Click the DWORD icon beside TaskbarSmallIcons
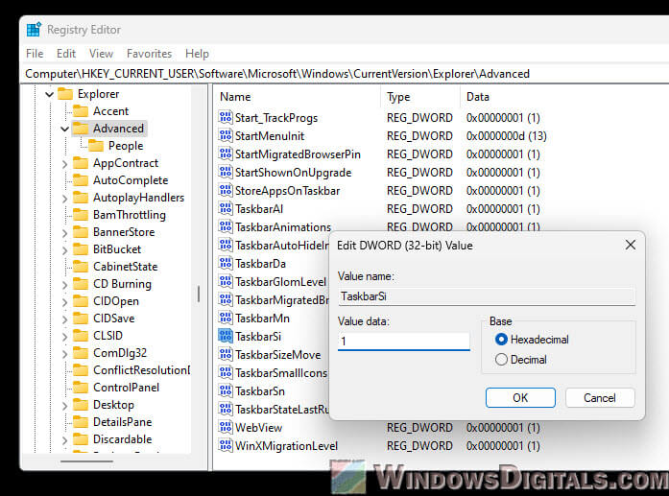Screen dimensions: 669x496 pos(226,373)
